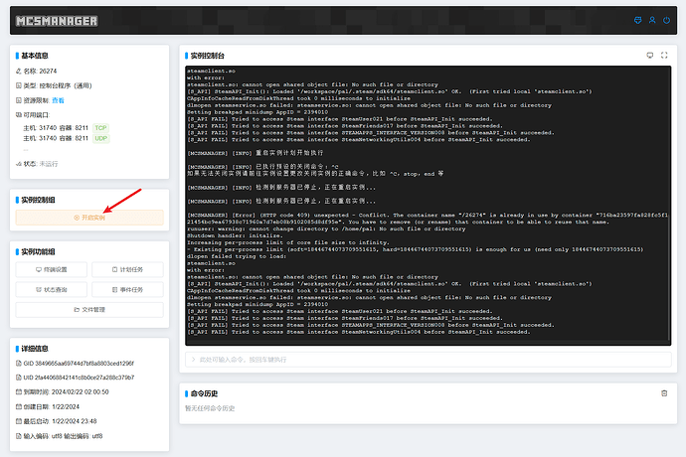Open the user profile icon in header

652,20
